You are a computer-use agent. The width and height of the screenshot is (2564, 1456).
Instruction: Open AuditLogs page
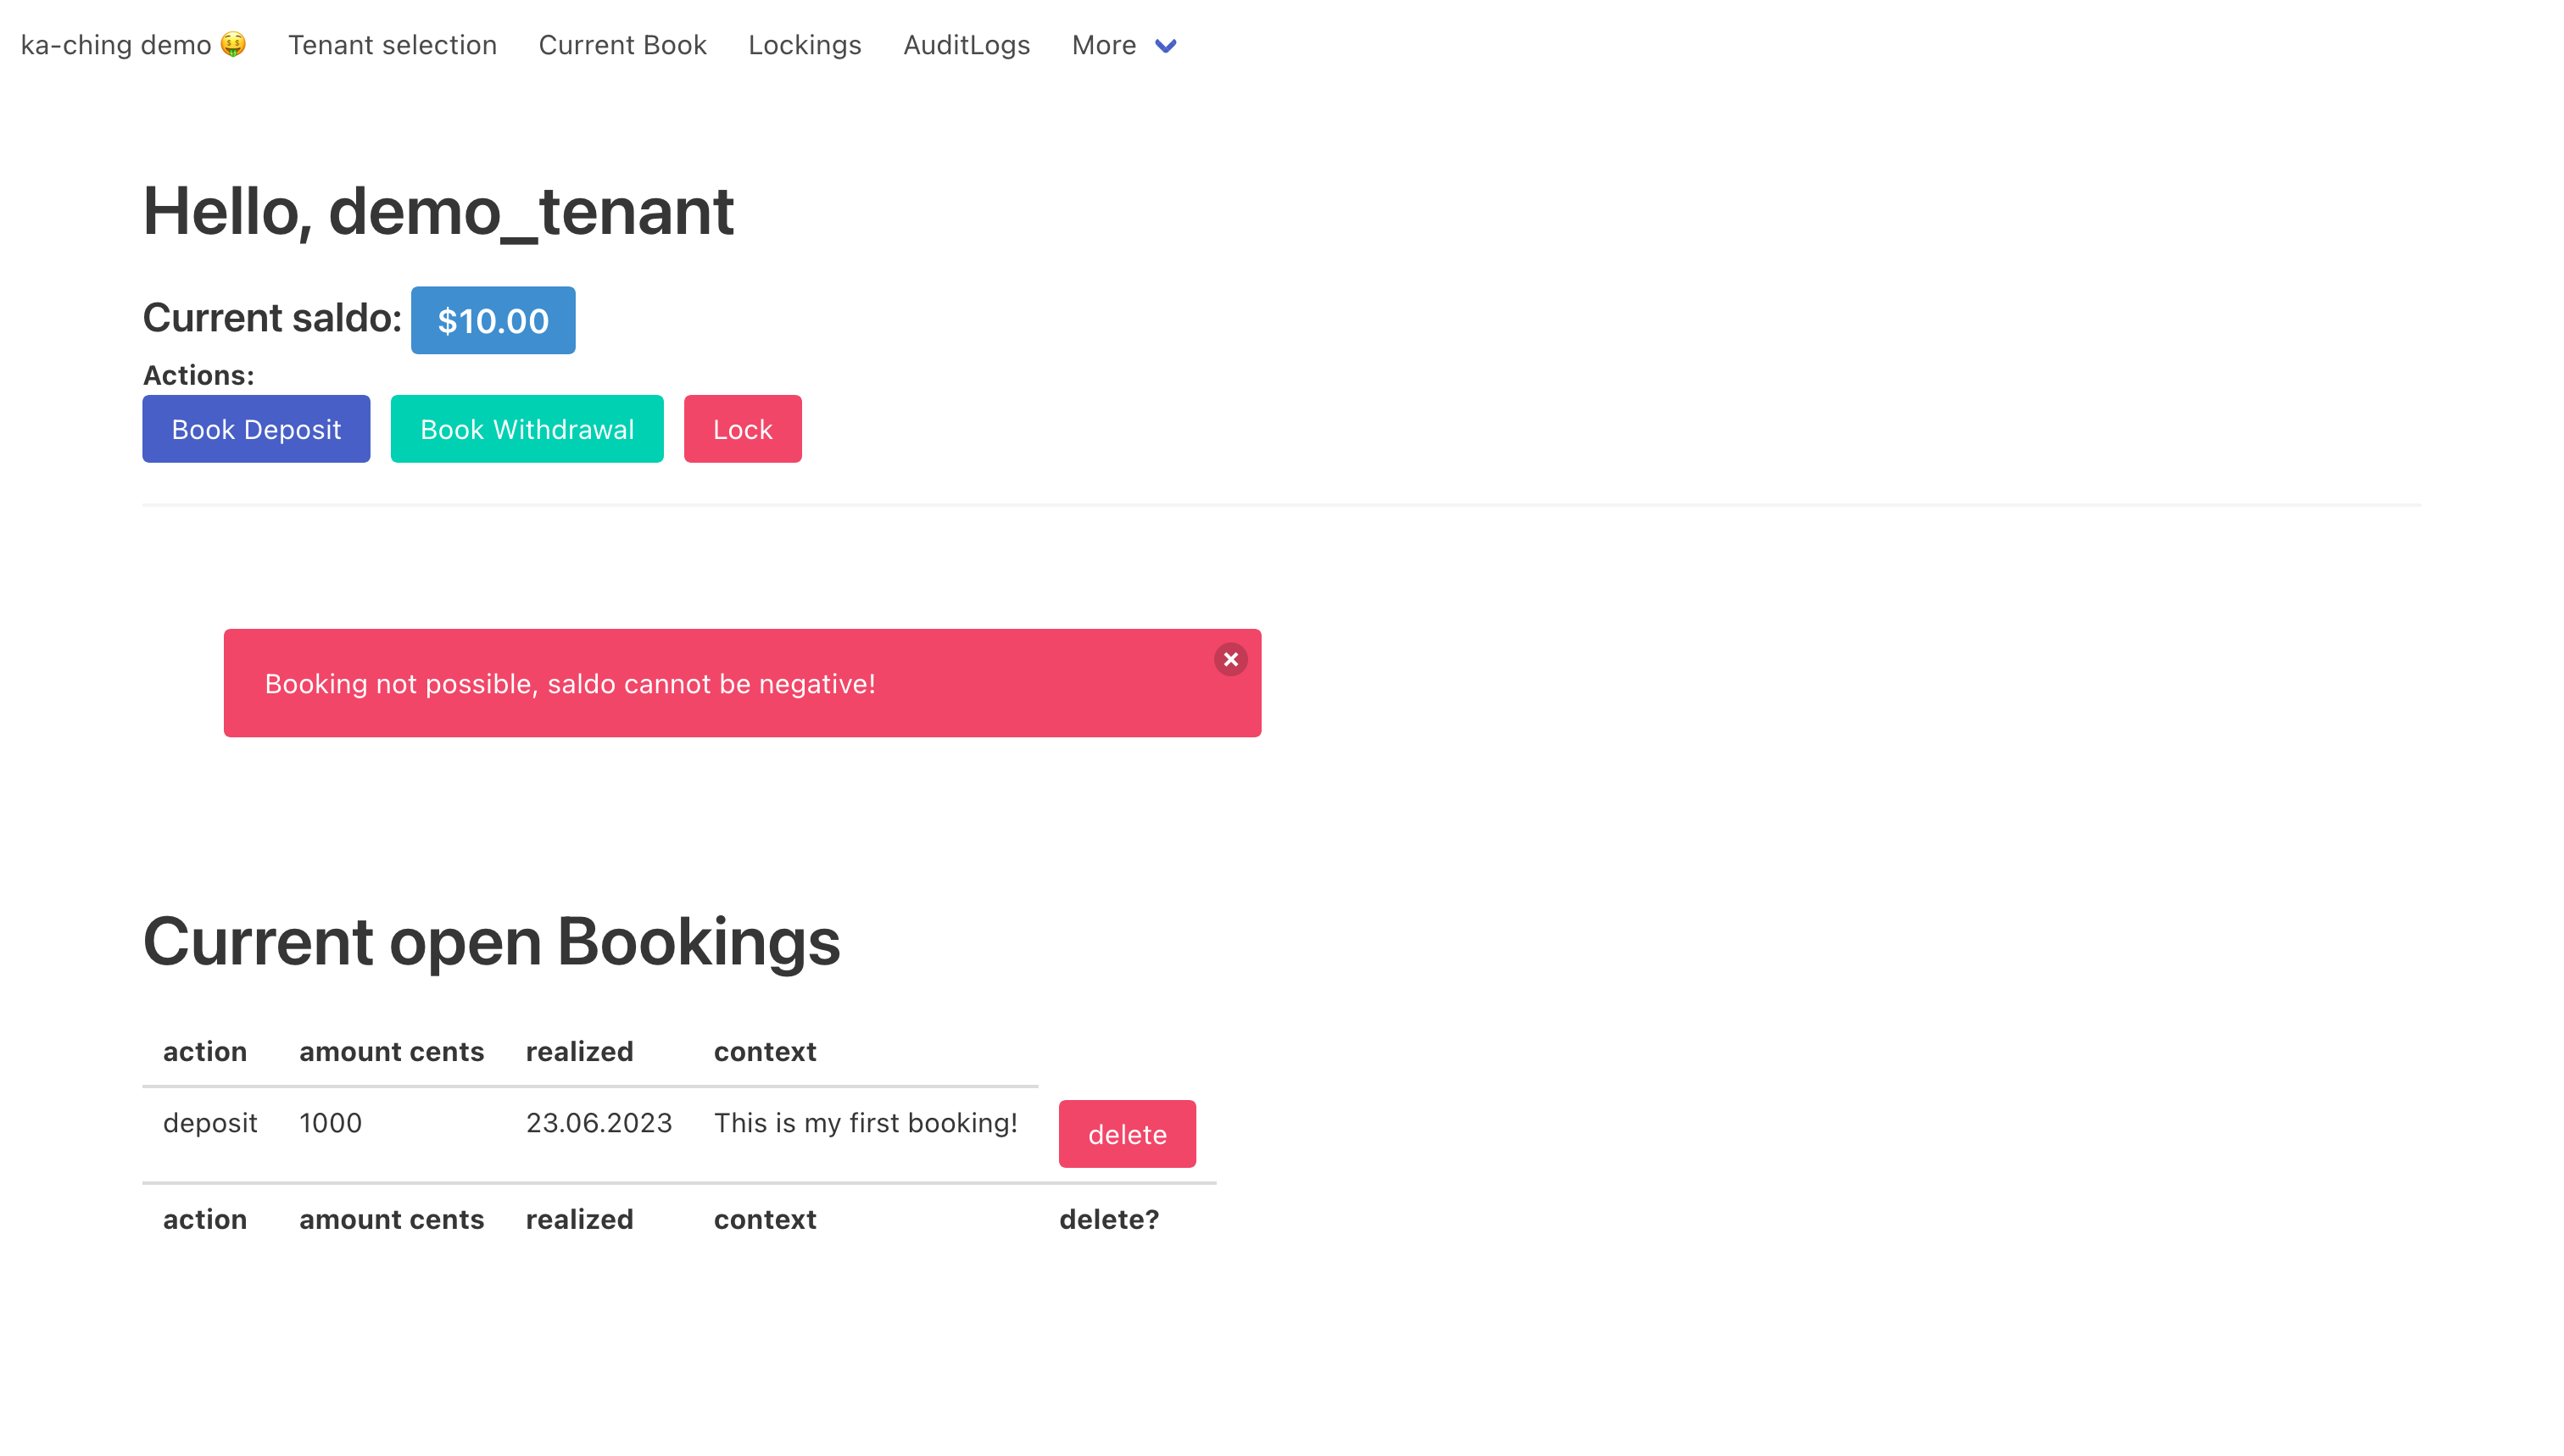(x=966, y=45)
